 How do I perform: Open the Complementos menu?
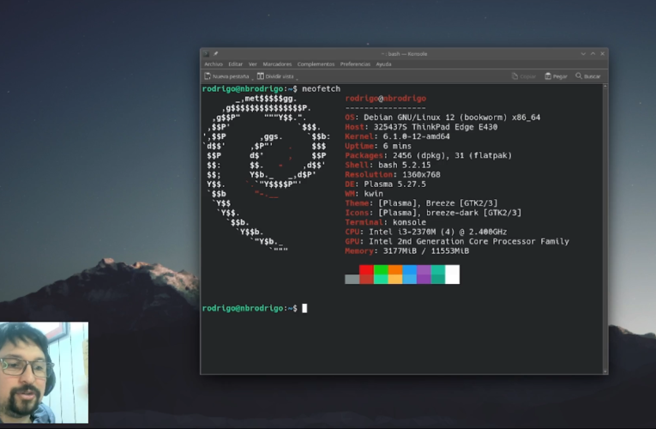point(316,64)
